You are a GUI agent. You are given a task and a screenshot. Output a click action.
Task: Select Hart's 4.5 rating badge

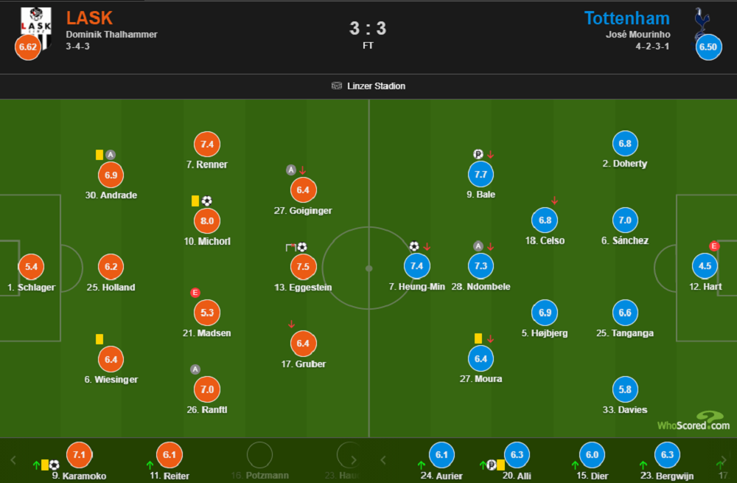click(x=705, y=265)
